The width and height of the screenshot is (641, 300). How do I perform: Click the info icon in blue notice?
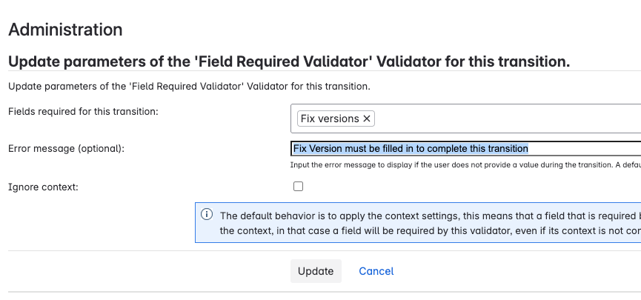207,214
